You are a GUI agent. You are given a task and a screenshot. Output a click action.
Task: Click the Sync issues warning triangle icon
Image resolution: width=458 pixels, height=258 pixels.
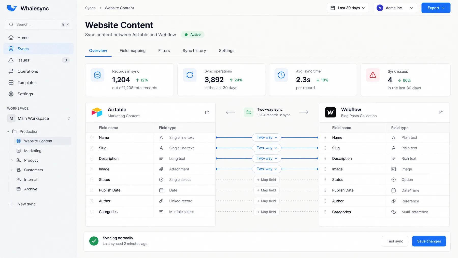373,75
